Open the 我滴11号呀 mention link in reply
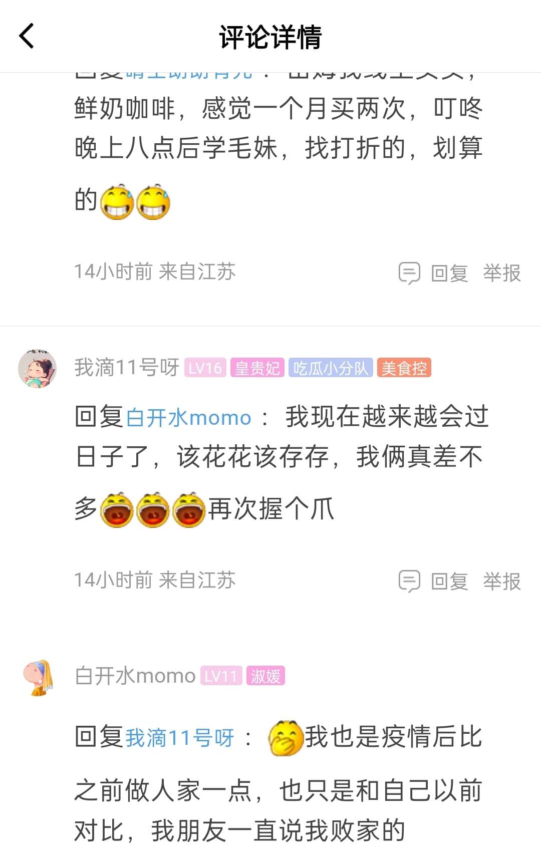 [x=179, y=738]
